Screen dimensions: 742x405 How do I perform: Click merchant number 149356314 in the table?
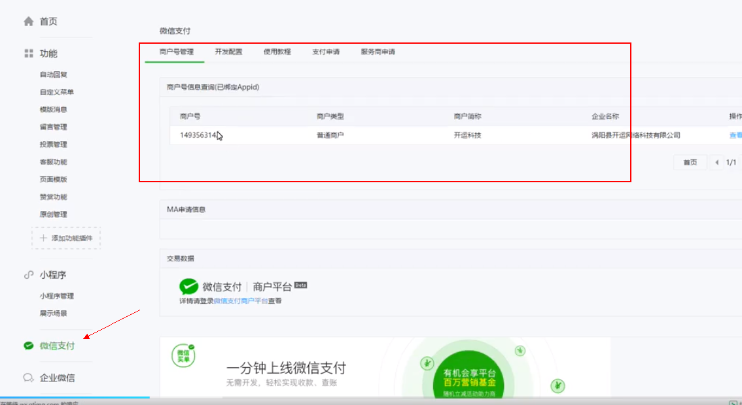click(x=198, y=135)
